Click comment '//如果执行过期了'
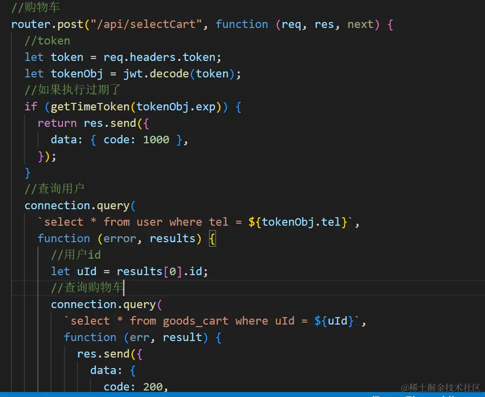The width and height of the screenshot is (485, 397). [x=72, y=90]
